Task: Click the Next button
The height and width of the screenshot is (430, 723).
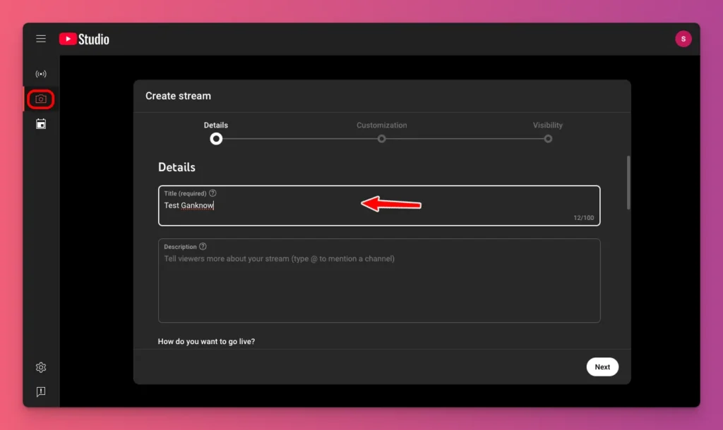Action: point(602,367)
